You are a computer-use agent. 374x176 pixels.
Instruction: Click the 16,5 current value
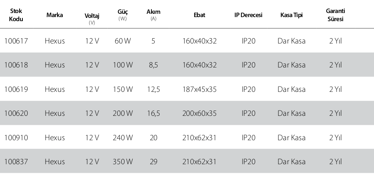(x=153, y=113)
